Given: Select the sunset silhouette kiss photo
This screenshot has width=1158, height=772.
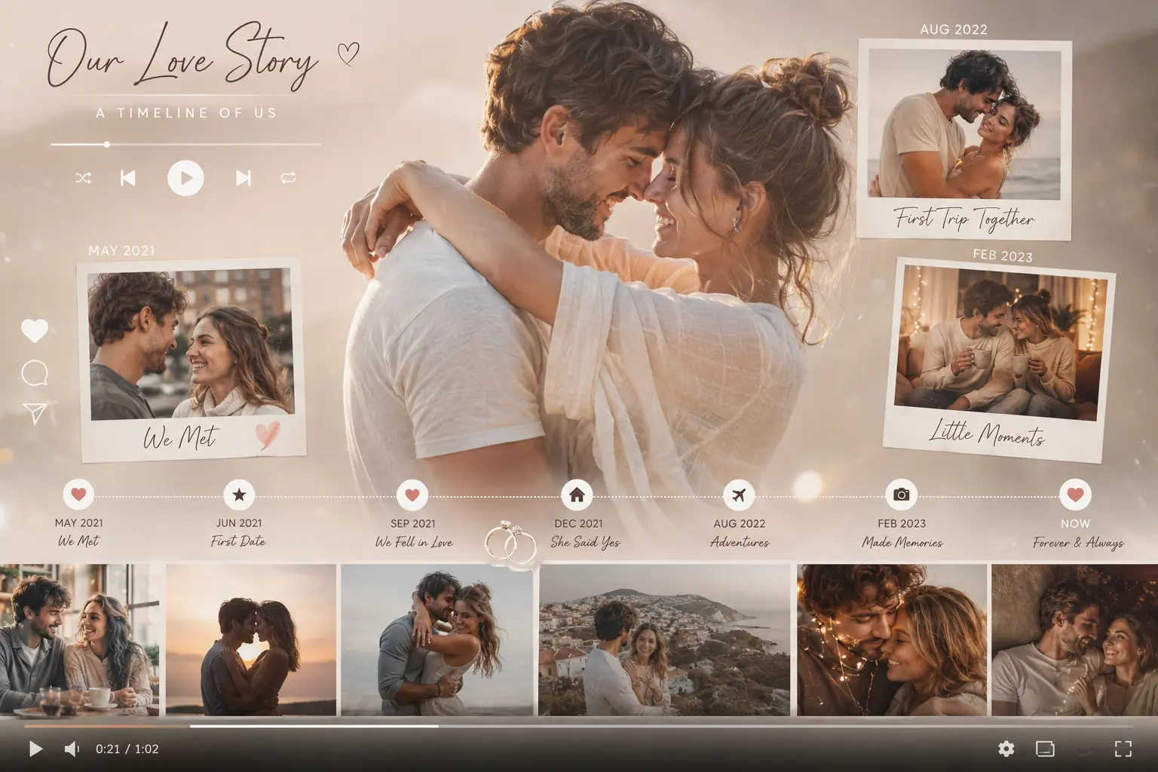Looking at the screenshot, I should click(251, 639).
